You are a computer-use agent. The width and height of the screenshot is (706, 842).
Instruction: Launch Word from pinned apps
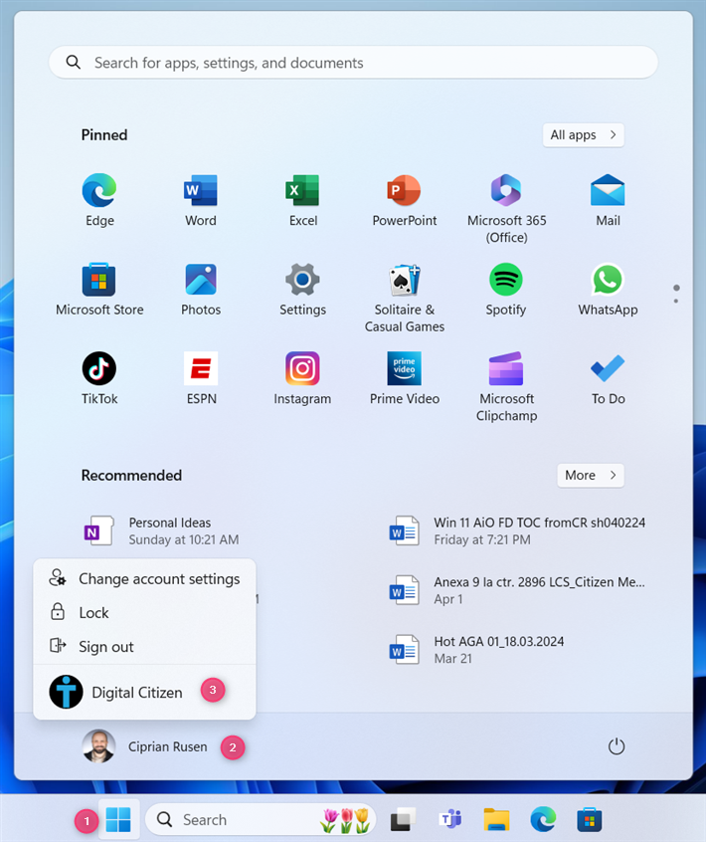tap(201, 200)
